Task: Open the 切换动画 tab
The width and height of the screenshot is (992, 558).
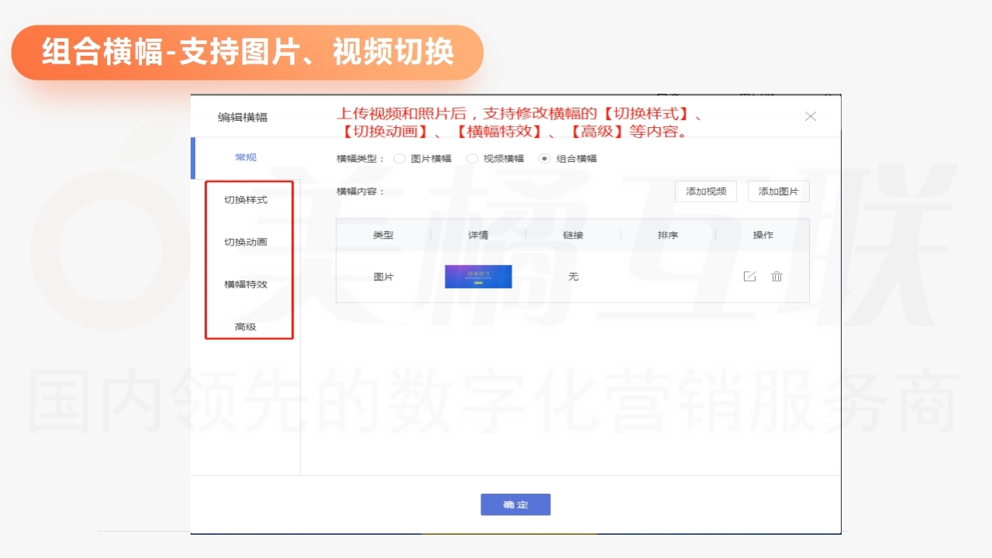Action: 246,242
